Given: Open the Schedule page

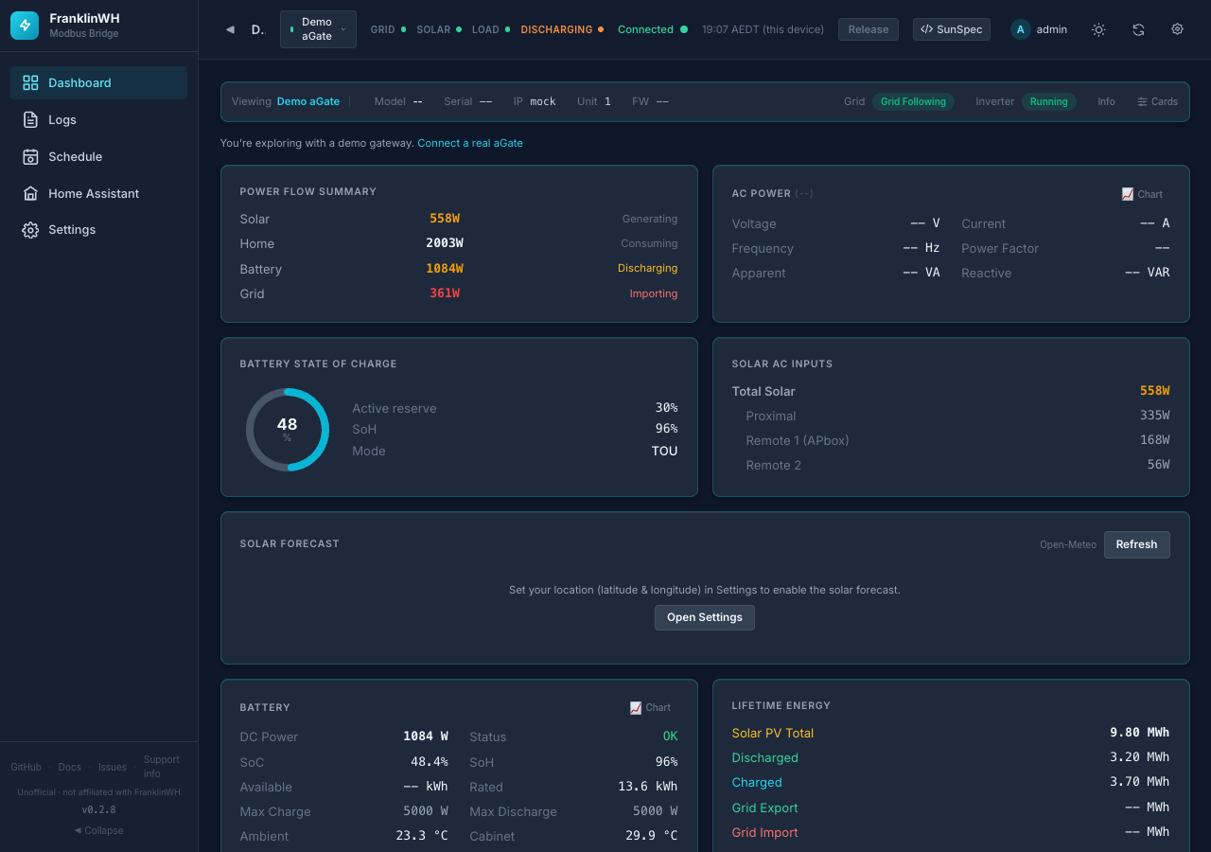Looking at the screenshot, I should (98, 156).
